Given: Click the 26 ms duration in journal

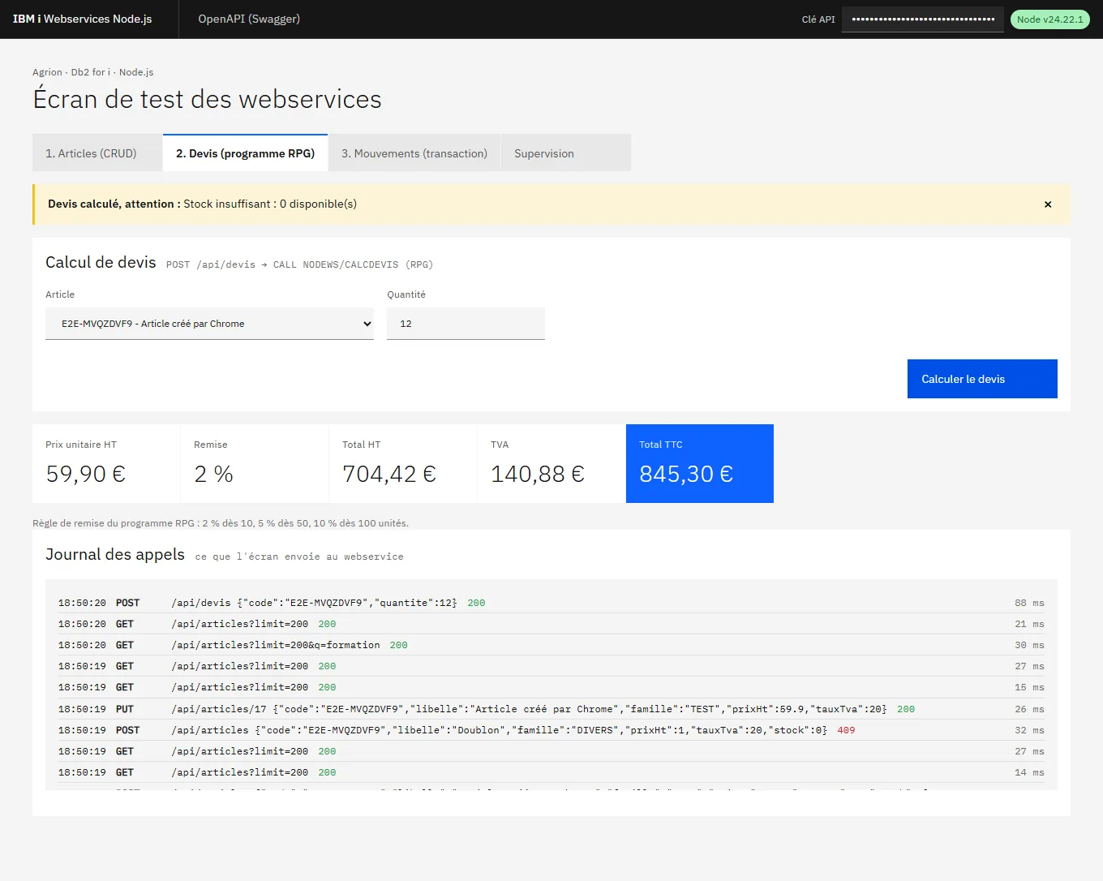Looking at the screenshot, I should 1029,709.
